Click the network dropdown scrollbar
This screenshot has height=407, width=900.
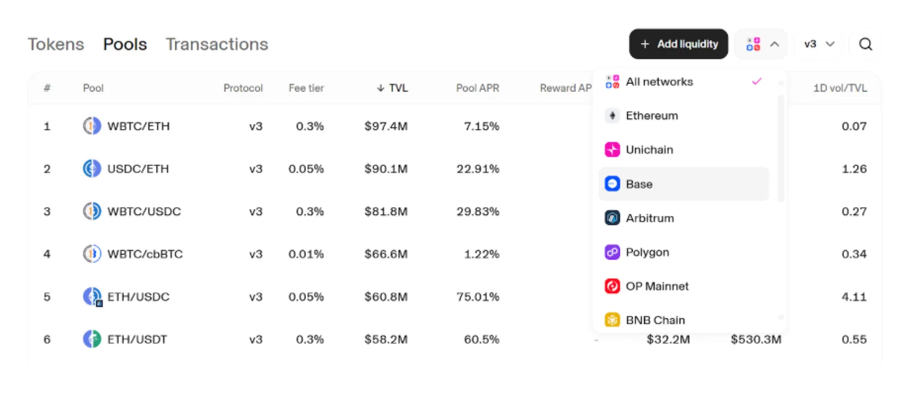781,148
